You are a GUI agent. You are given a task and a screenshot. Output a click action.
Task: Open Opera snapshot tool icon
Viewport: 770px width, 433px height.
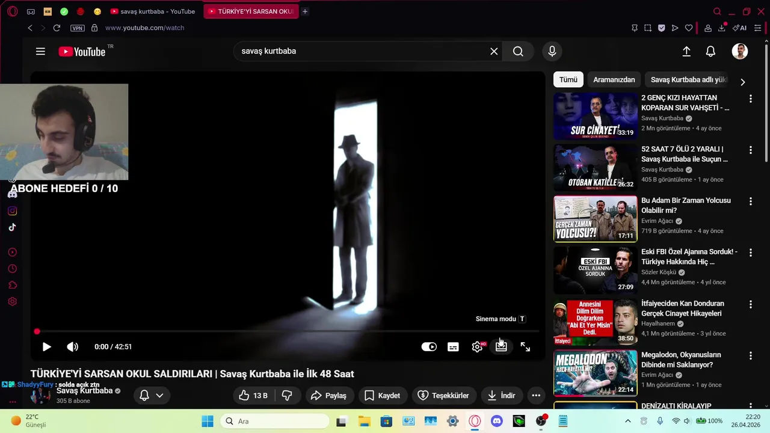pyautogui.click(x=647, y=28)
